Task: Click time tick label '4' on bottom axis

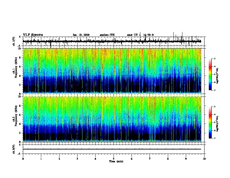Action: pos(96,159)
